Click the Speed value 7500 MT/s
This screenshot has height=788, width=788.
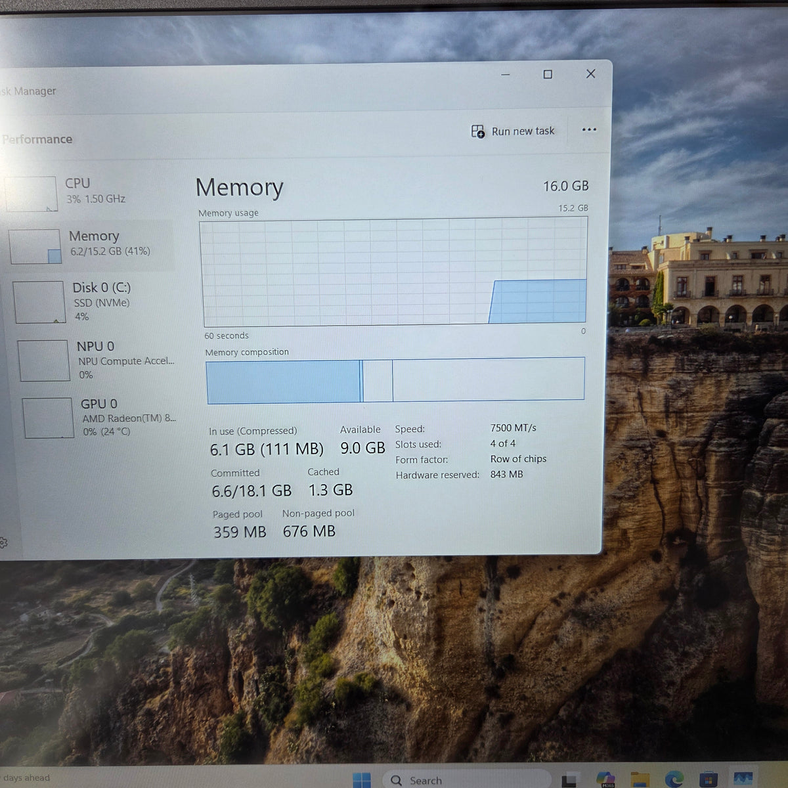tap(514, 428)
